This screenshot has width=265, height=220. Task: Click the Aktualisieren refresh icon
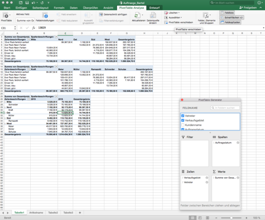point(137,16)
